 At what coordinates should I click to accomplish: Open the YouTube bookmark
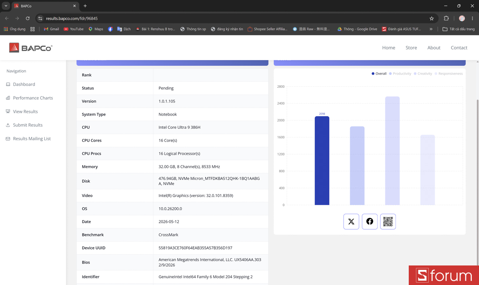coord(74,29)
